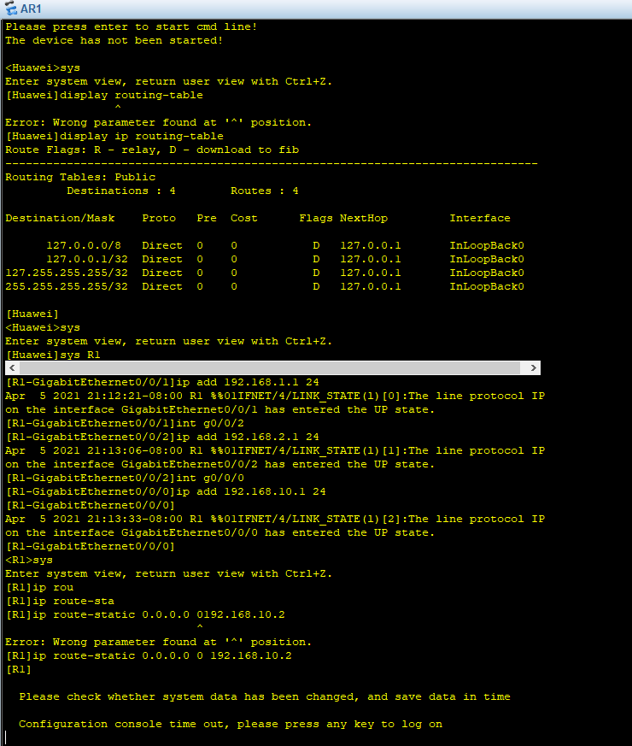The height and width of the screenshot is (746, 632).
Task: Click the 'The device has not been started!' line
Action: (x=114, y=41)
